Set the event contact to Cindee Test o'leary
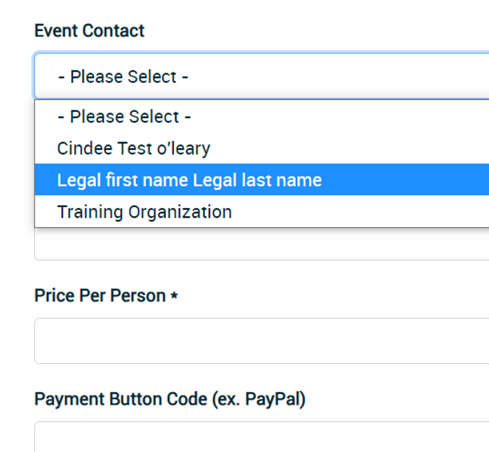 134,149
